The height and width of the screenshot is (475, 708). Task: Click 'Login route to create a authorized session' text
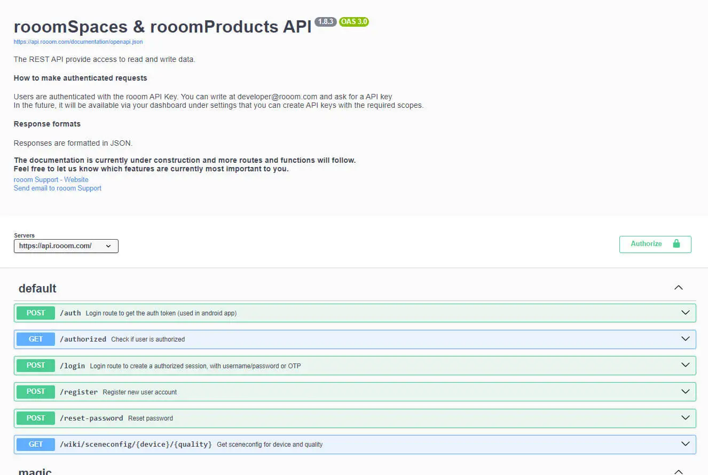[x=195, y=366]
